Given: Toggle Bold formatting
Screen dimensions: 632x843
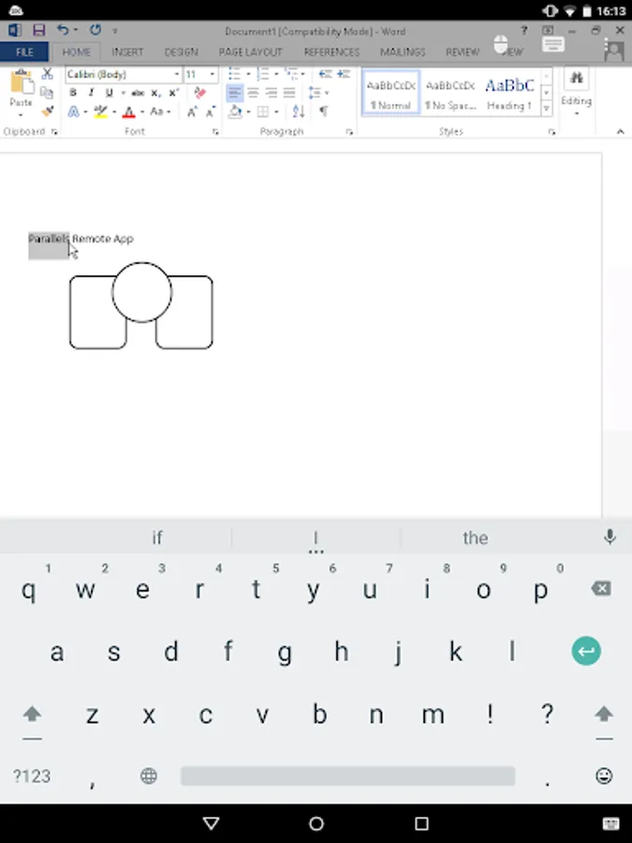Looking at the screenshot, I should tap(73, 93).
